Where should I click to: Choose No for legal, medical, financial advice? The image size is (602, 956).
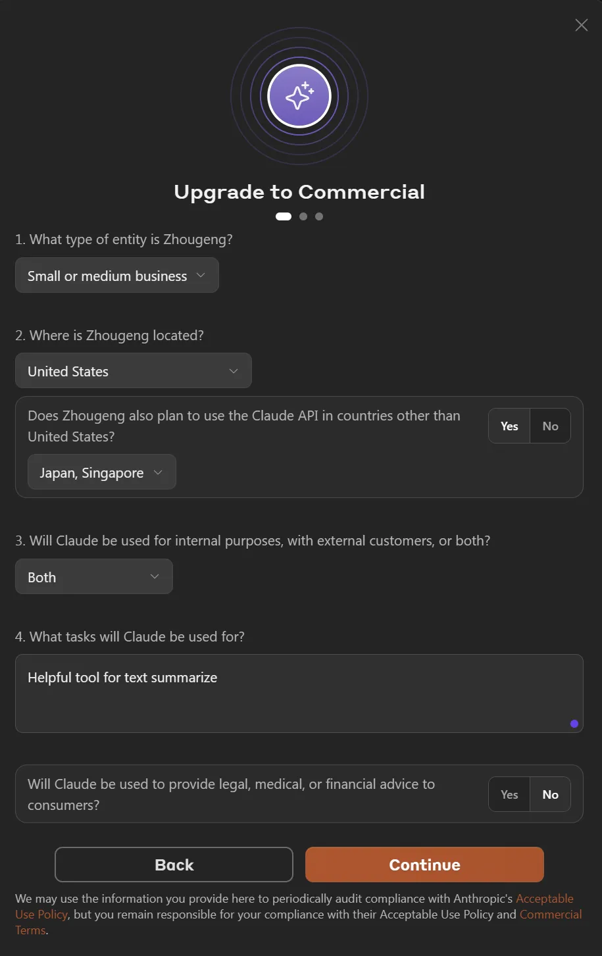[550, 795]
